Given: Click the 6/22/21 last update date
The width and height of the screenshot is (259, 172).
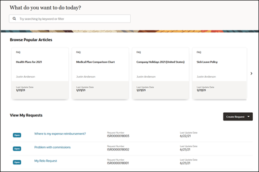Looking at the screenshot, I should 185,136.
